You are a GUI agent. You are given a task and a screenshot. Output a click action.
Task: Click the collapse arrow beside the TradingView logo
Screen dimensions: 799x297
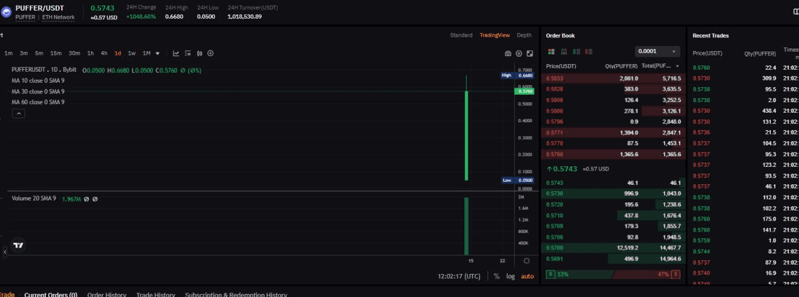(5, 252)
